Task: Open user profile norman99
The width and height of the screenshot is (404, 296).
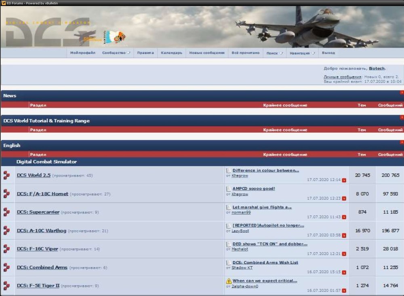Action: click(241, 212)
